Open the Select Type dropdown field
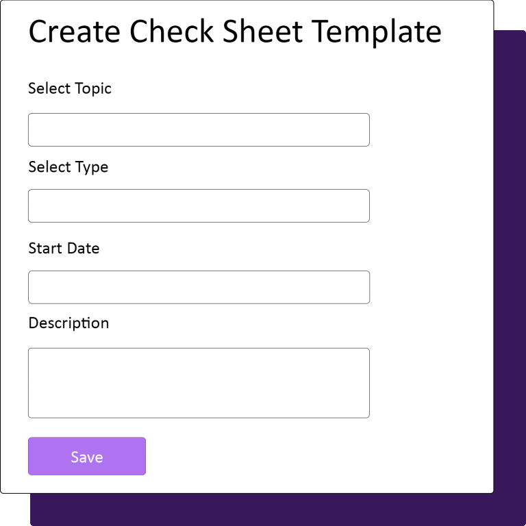Image resolution: width=526 pixels, height=526 pixels. click(x=199, y=205)
